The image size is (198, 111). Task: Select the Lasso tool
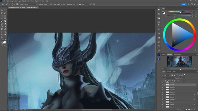(x=2, y=13)
